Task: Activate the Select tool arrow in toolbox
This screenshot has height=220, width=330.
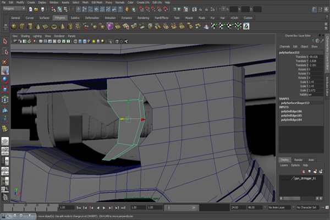Action: (x=5, y=41)
